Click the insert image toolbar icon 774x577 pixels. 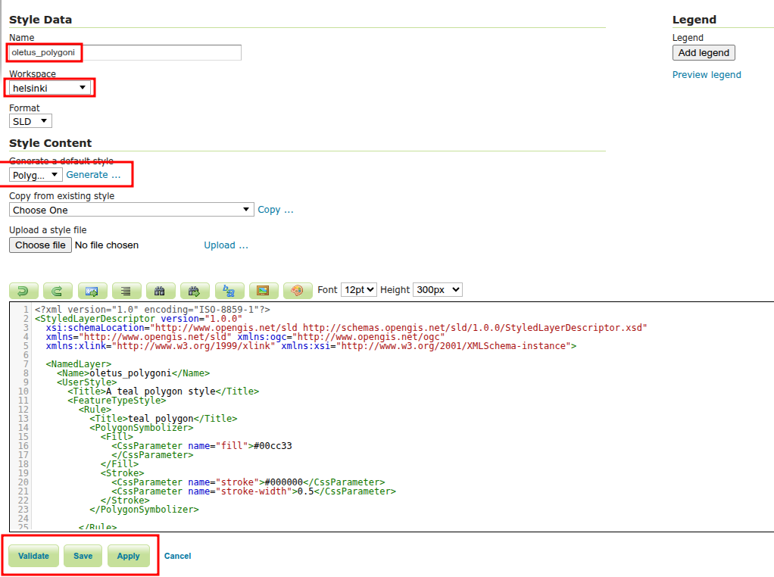click(263, 291)
